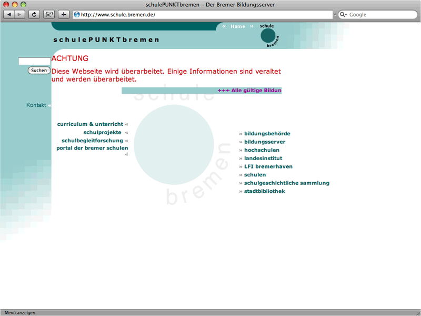Viewport: 421px width, 316px height.
Task: Visit the bildungsbehörde link
Action: [x=267, y=134]
